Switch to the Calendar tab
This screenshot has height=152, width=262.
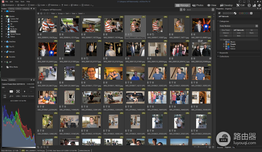(26, 9)
